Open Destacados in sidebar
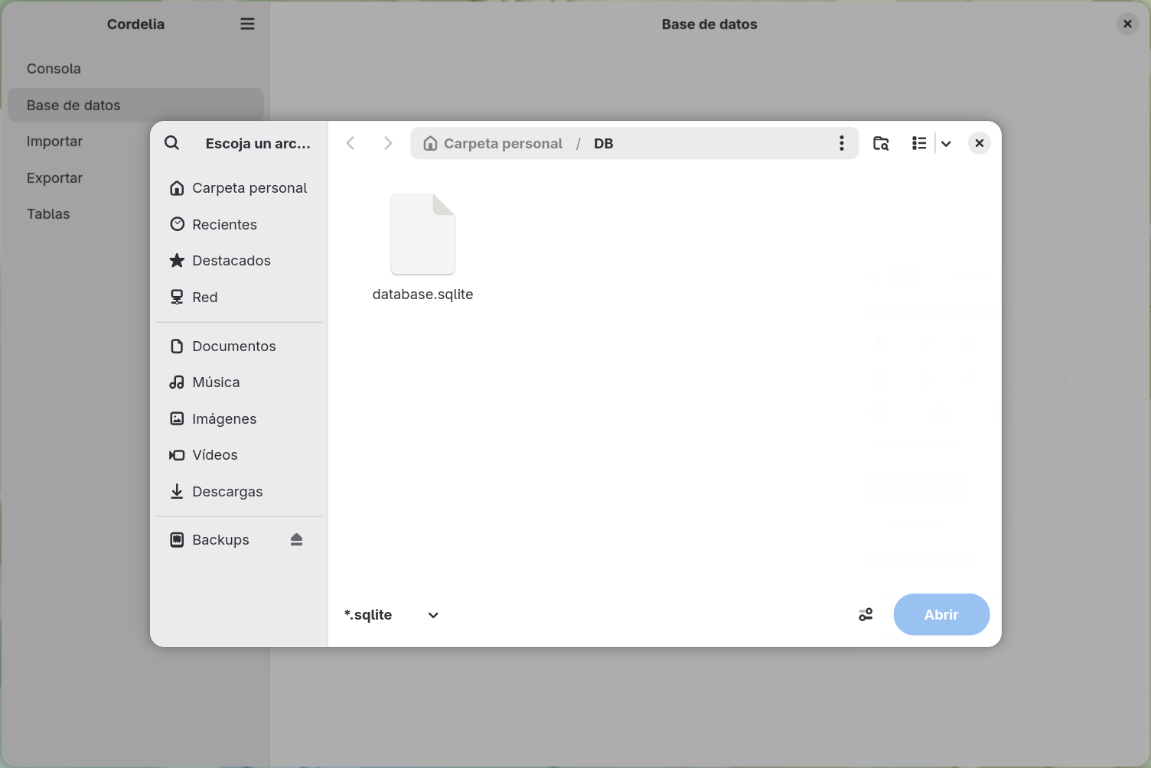 [x=239, y=261]
